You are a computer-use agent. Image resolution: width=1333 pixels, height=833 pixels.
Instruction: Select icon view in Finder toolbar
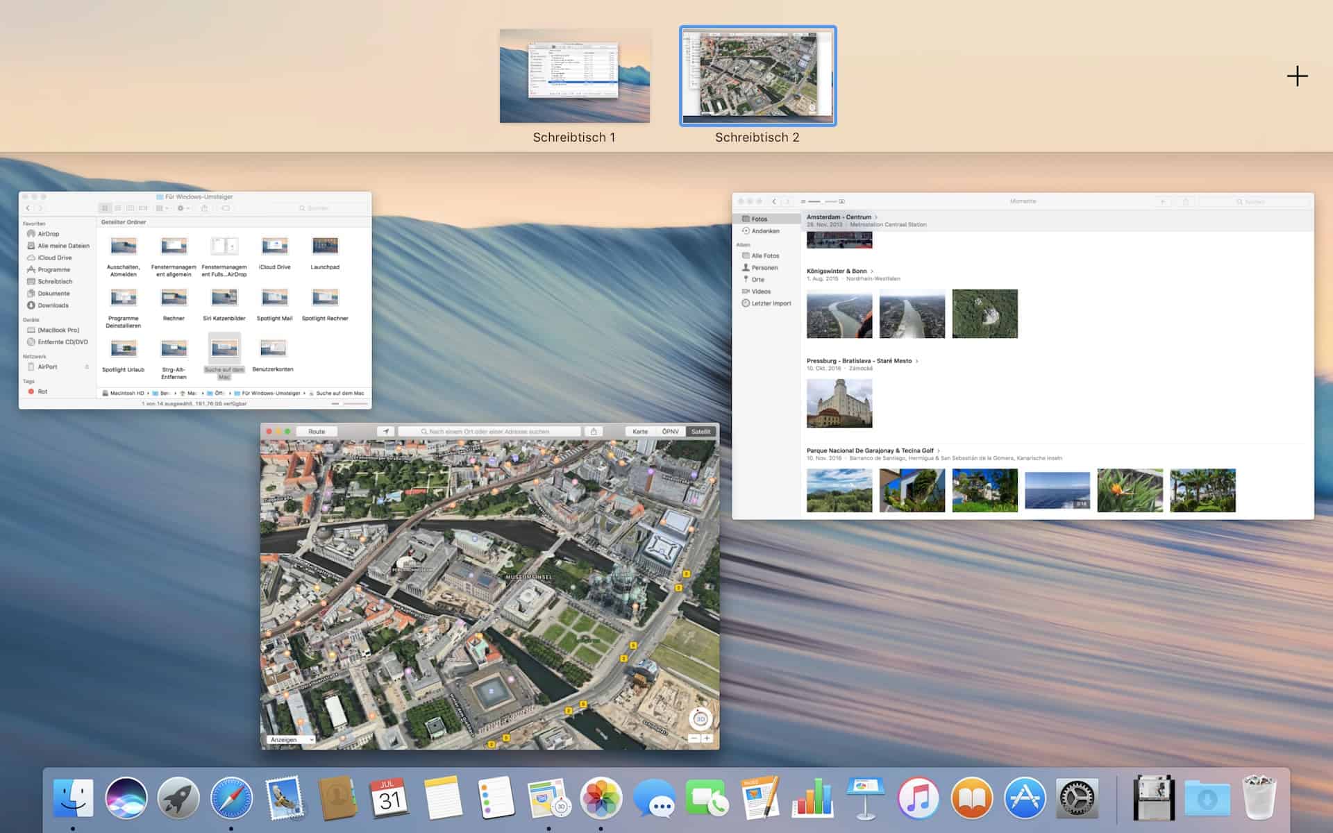coord(105,208)
